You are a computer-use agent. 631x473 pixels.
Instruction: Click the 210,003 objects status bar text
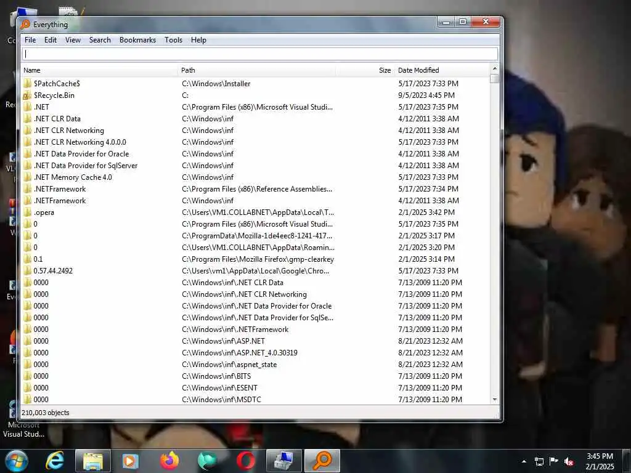click(46, 413)
